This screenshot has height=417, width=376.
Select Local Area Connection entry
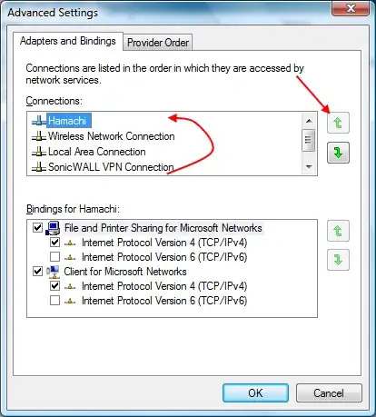pos(89,152)
